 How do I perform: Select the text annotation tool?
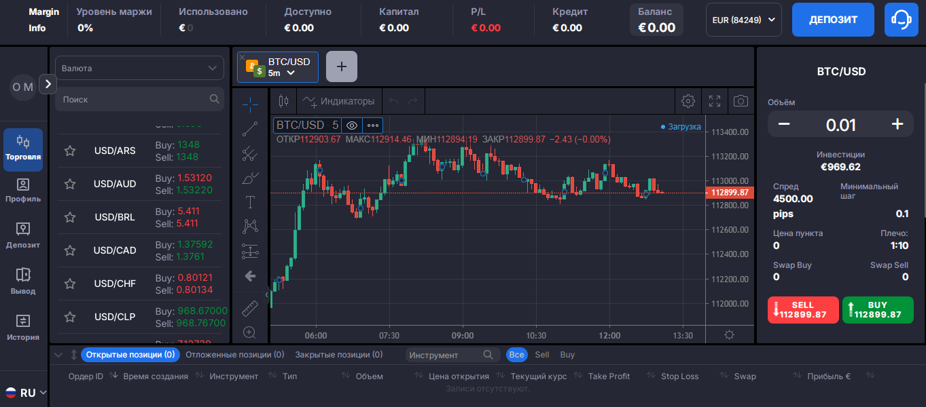[x=250, y=202]
